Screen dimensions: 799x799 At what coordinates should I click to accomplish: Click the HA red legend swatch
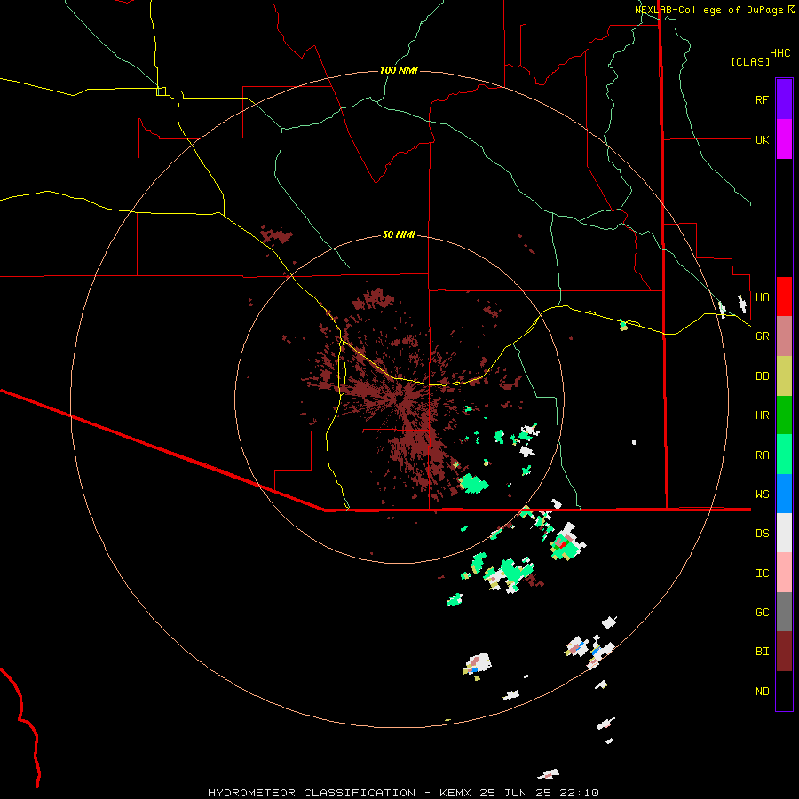coord(784,297)
